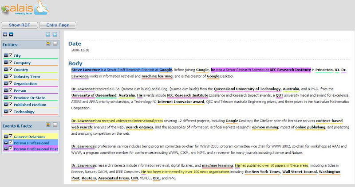Select the Company label in Entities
This screenshot has height=187, width=355.
(x=22, y=62)
